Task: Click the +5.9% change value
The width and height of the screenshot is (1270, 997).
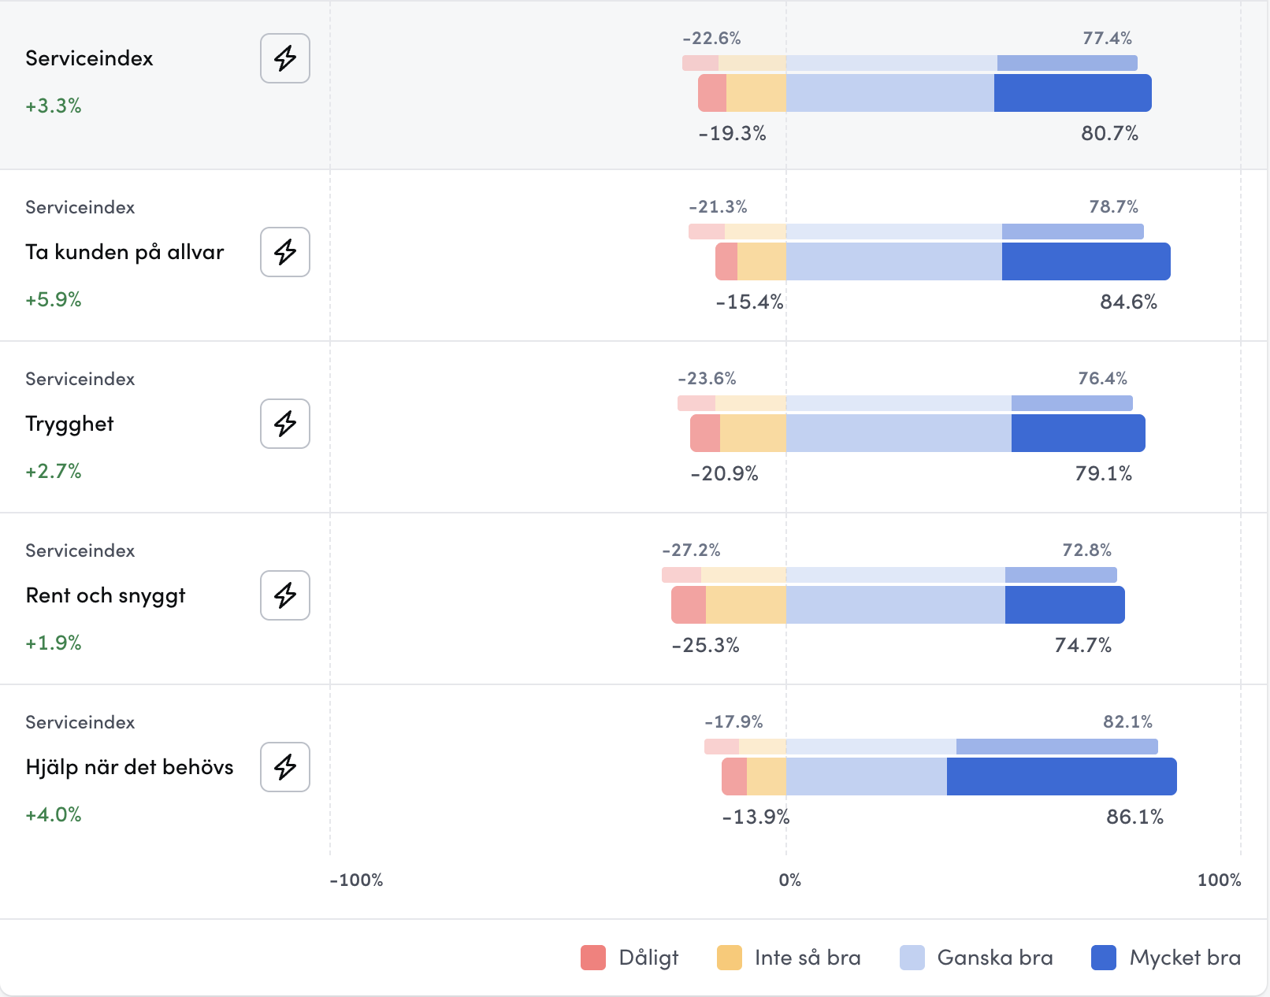Action: pyautogui.click(x=54, y=299)
